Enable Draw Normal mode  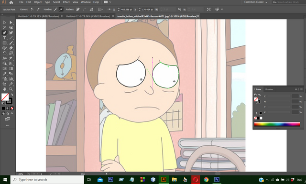(x=3, y=113)
